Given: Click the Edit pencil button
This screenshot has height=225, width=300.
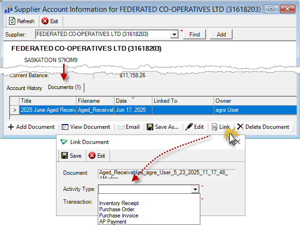Looking at the screenshot, I should point(195,127).
